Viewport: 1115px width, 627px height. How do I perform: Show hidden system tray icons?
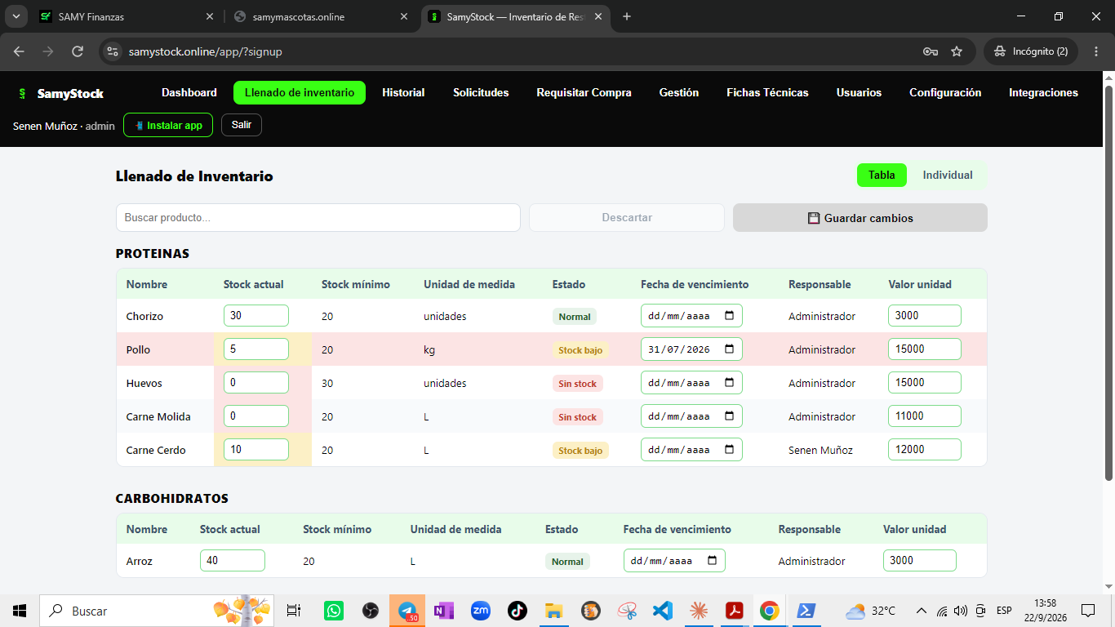pos(922,611)
